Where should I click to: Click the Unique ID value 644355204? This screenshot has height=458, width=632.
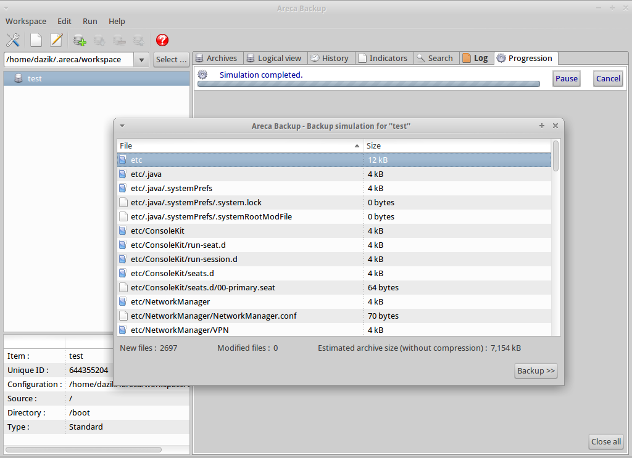point(88,370)
